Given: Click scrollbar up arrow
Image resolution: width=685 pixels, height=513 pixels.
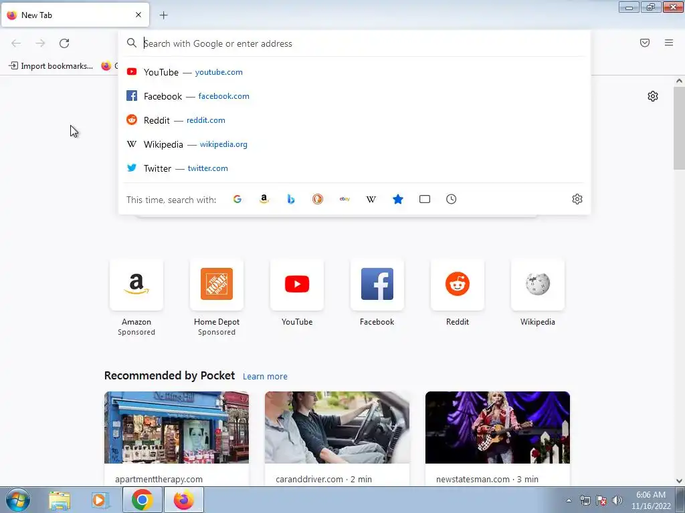Looking at the screenshot, I should click(x=679, y=81).
